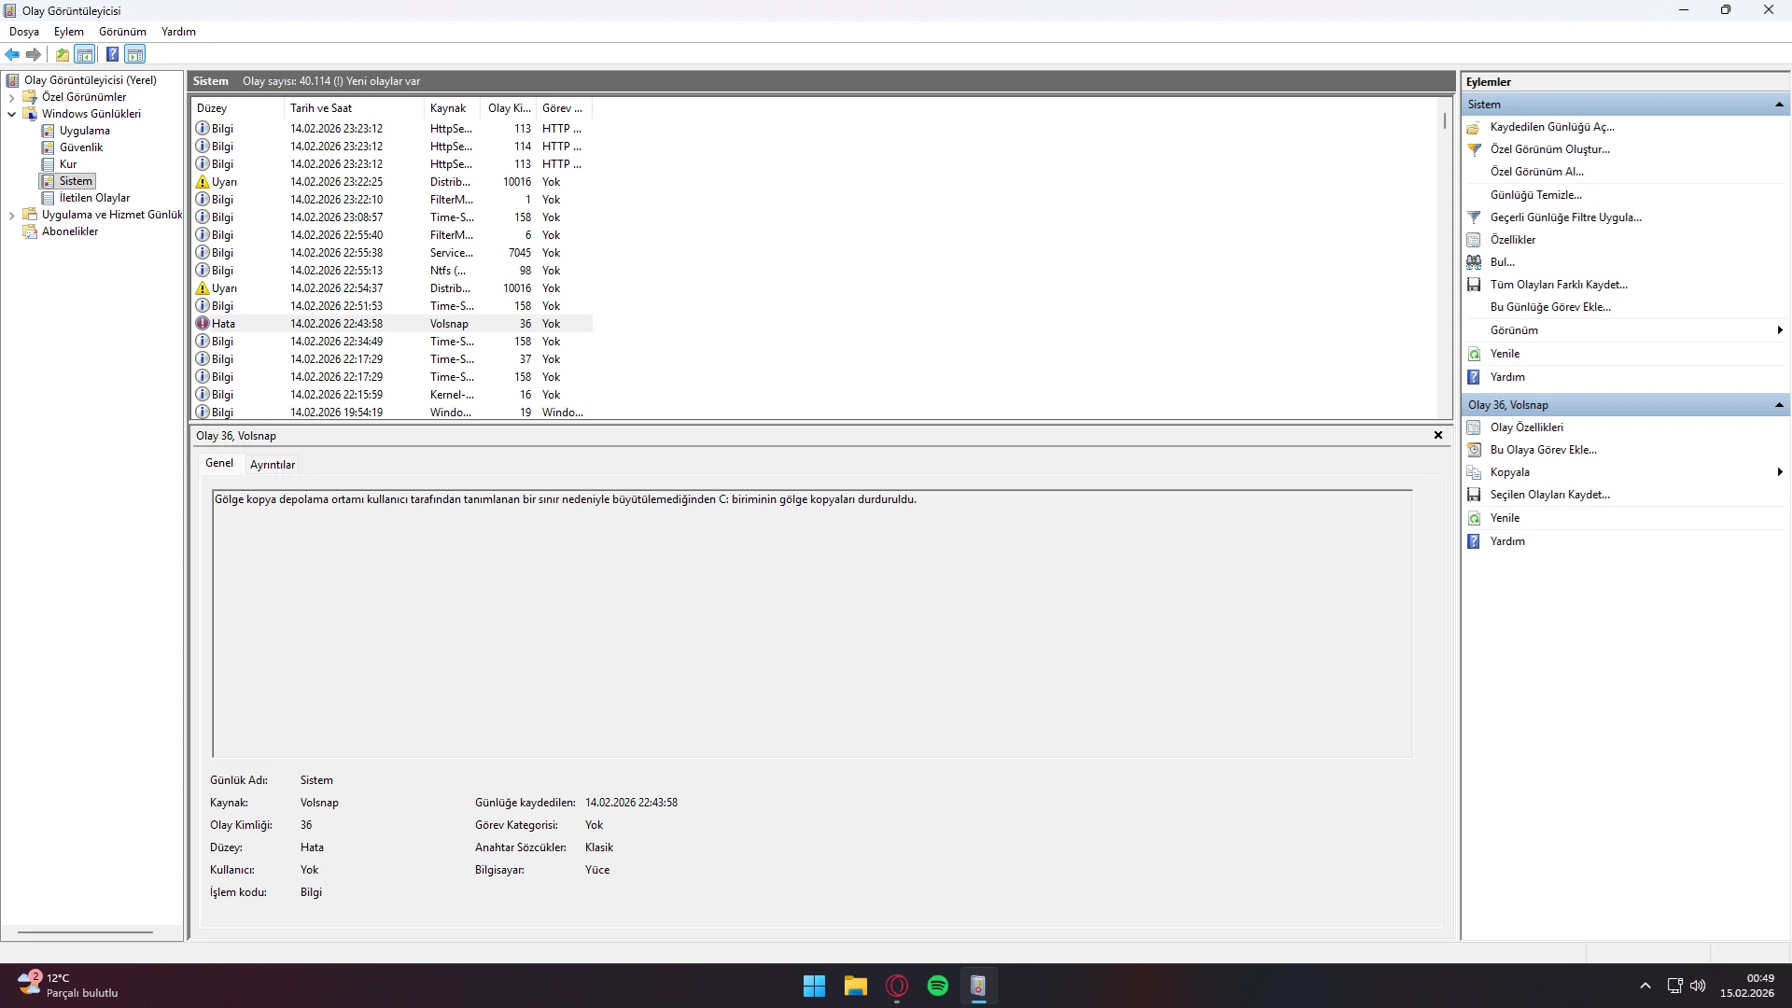The width and height of the screenshot is (1792, 1008).
Task: Click Olay Özellikleri action link
Action: [x=1526, y=427]
